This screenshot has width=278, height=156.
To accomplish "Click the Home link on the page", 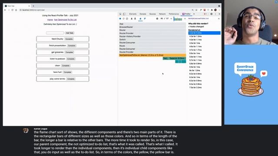I will click(50, 20).
